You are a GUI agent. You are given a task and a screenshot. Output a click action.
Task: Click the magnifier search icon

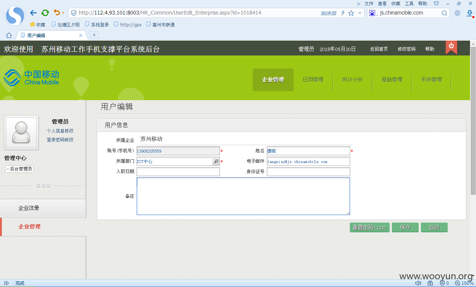444,13
